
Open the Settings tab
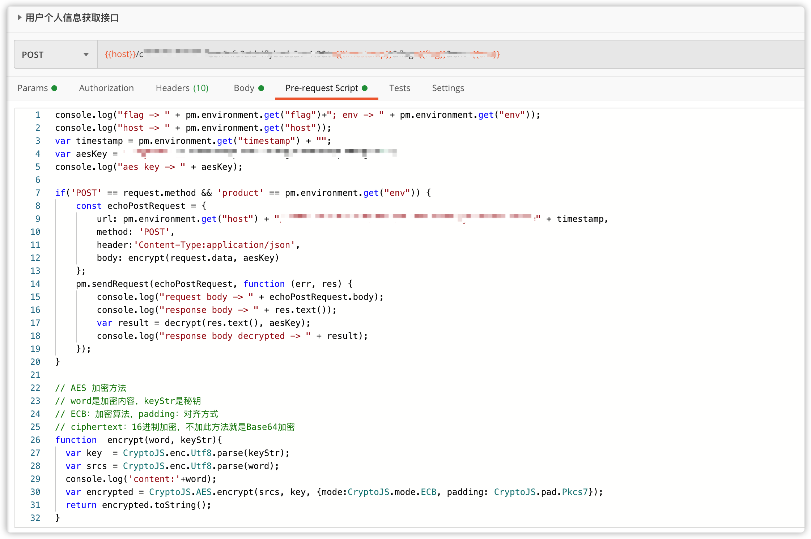point(447,88)
